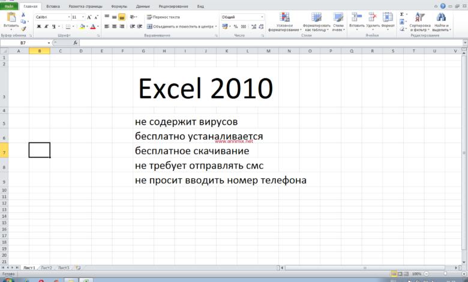
Task: Click the Формат cells button
Action: click(388, 21)
